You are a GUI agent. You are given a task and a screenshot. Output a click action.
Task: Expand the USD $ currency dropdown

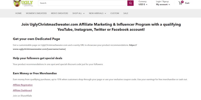tap(143, 4)
